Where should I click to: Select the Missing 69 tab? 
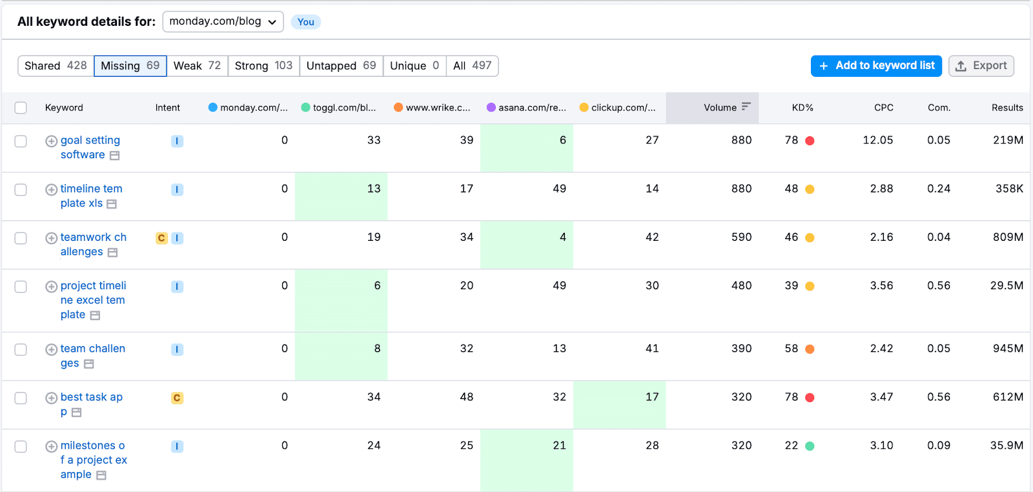[130, 66]
